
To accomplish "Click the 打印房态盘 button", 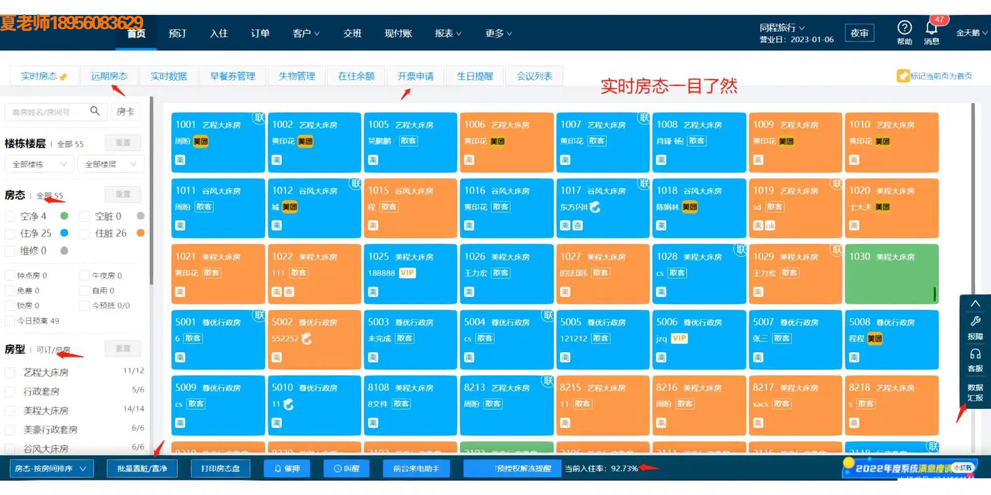I will (x=220, y=468).
